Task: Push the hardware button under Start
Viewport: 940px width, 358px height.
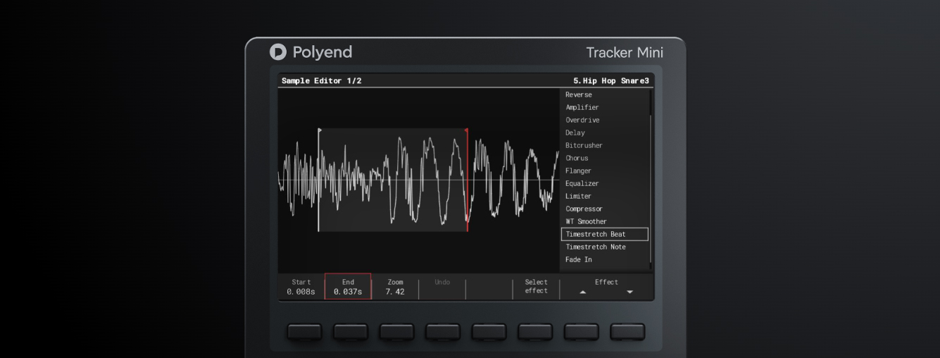Action: 304,331
